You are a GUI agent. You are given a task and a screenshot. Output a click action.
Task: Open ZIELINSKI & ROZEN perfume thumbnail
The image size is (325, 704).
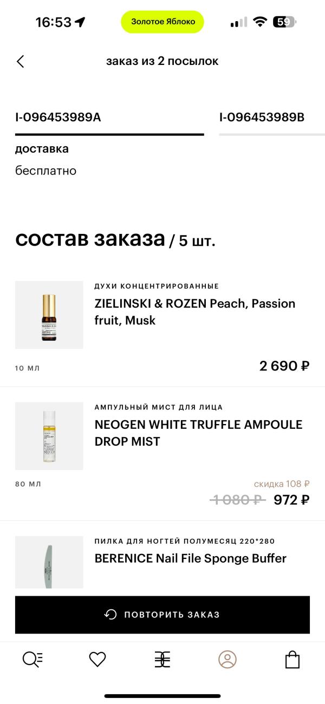[x=49, y=315]
